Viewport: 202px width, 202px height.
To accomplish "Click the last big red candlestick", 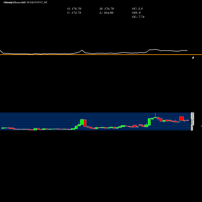I will point(181,119).
